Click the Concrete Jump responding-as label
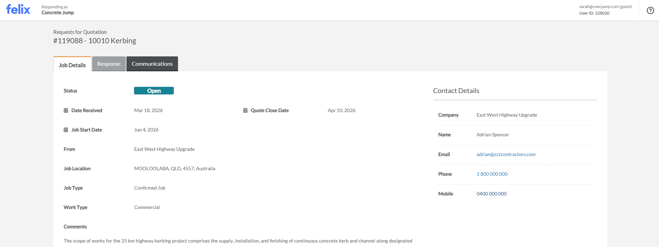The width and height of the screenshot is (659, 247). (57, 12)
